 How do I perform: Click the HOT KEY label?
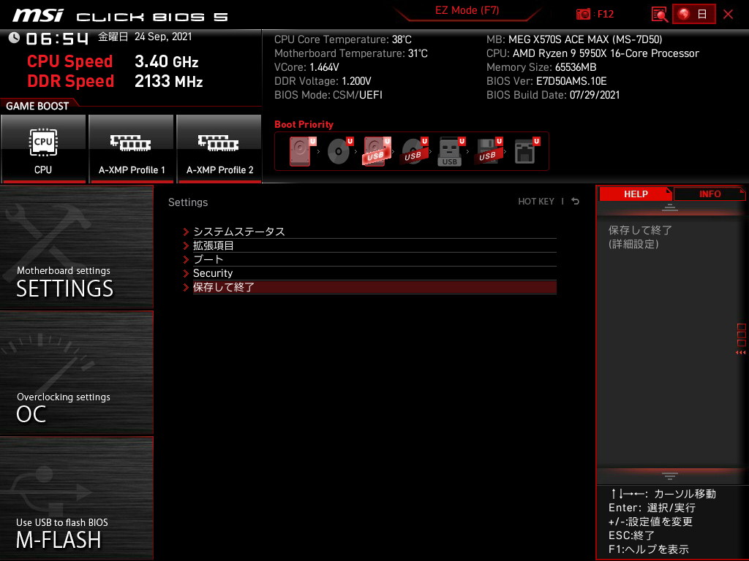(536, 202)
